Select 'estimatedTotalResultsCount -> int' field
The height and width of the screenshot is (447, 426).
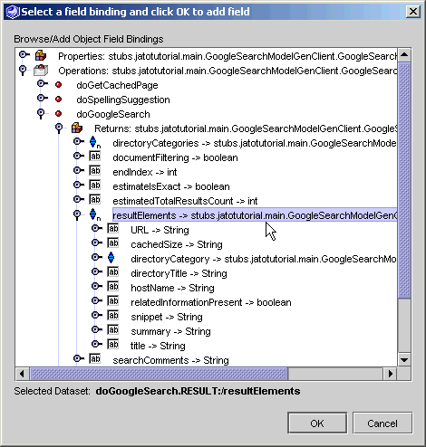[x=185, y=201]
